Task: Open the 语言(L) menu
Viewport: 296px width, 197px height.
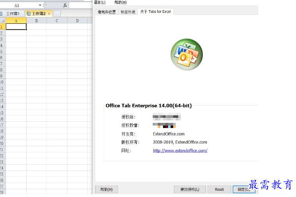Action: [100, 2]
